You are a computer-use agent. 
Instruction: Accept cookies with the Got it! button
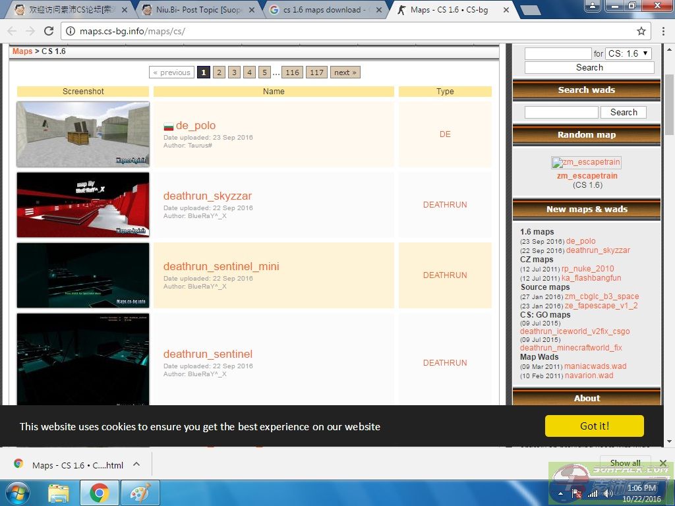click(594, 426)
